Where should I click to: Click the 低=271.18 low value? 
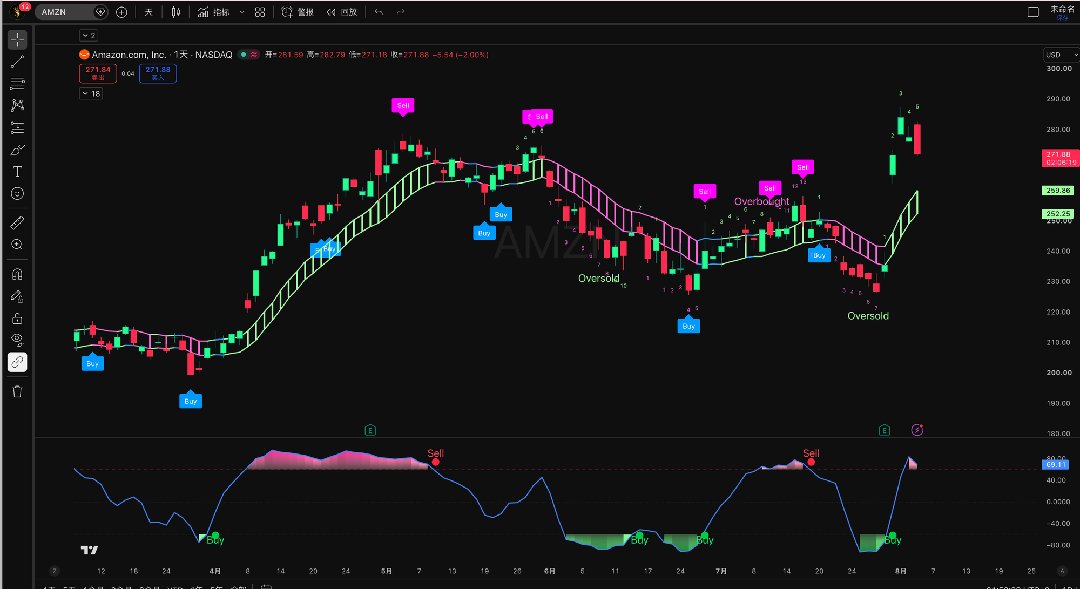(368, 55)
